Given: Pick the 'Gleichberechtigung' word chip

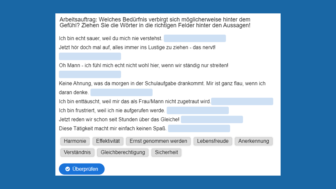Looking at the screenshot, I should (x=123, y=153).
